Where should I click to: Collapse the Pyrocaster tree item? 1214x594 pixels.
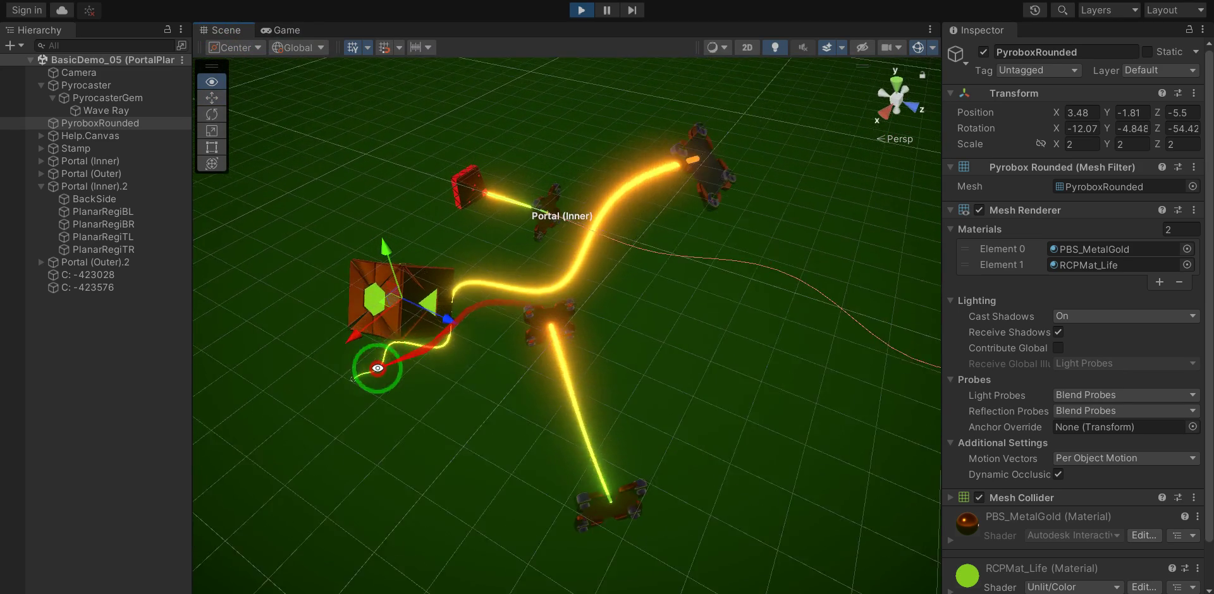(41, 85)
